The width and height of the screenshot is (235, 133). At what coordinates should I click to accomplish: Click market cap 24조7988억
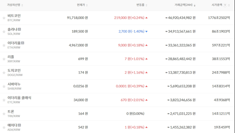point(221,73)
